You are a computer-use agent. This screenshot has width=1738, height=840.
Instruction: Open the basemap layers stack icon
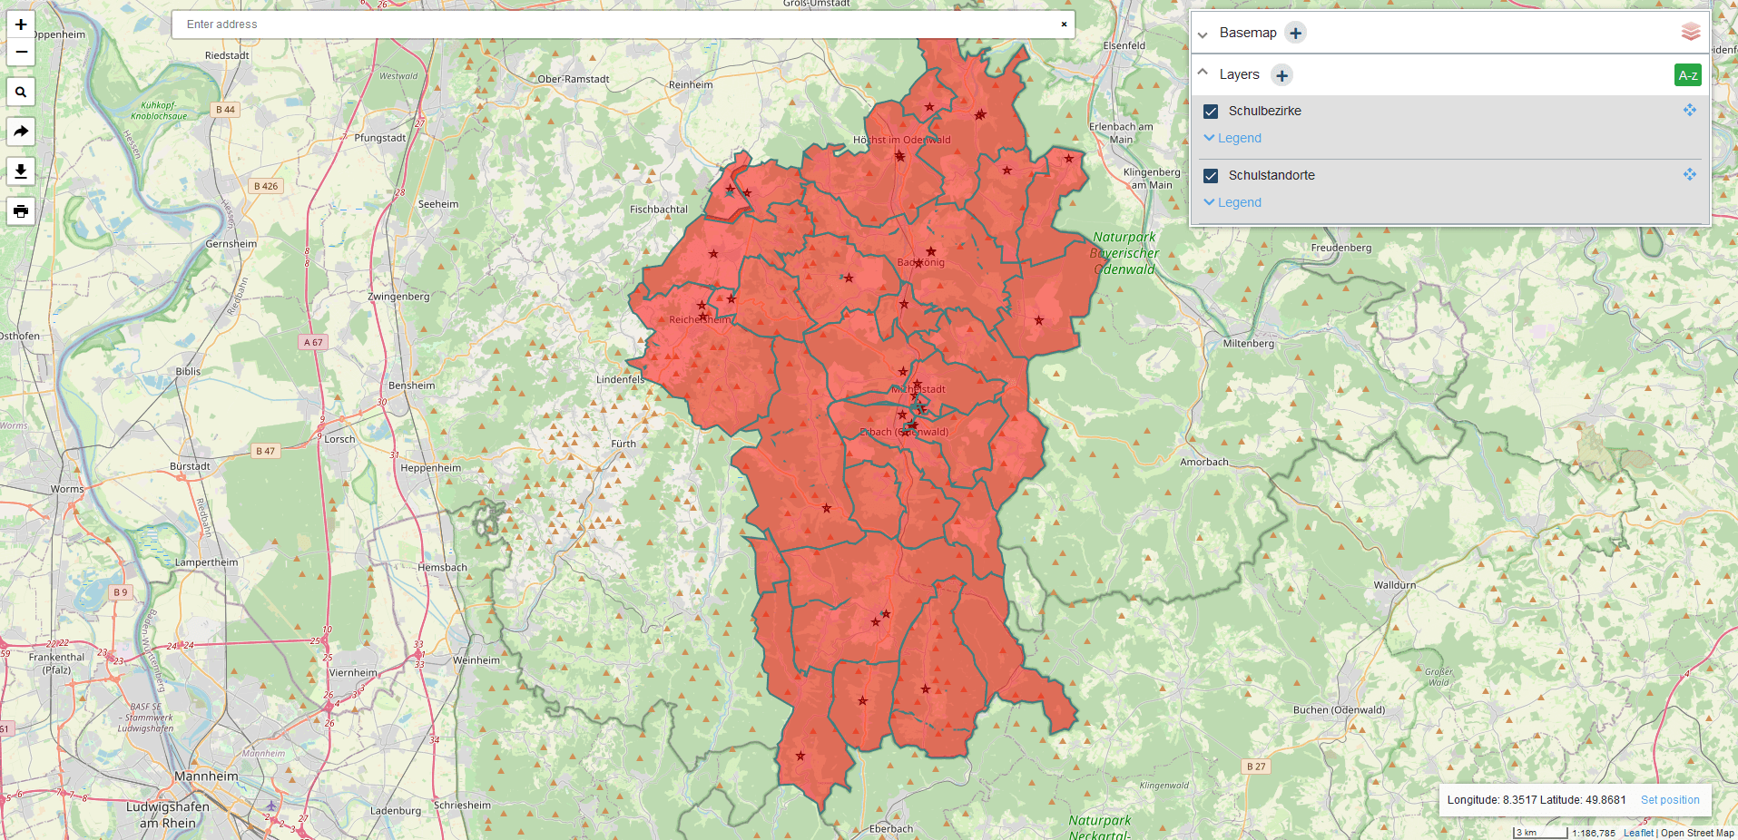pos(1690,33)
